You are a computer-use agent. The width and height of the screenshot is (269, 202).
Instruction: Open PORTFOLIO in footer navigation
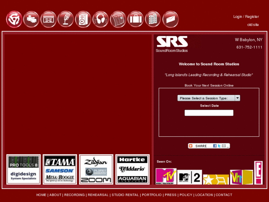(152, 195)
